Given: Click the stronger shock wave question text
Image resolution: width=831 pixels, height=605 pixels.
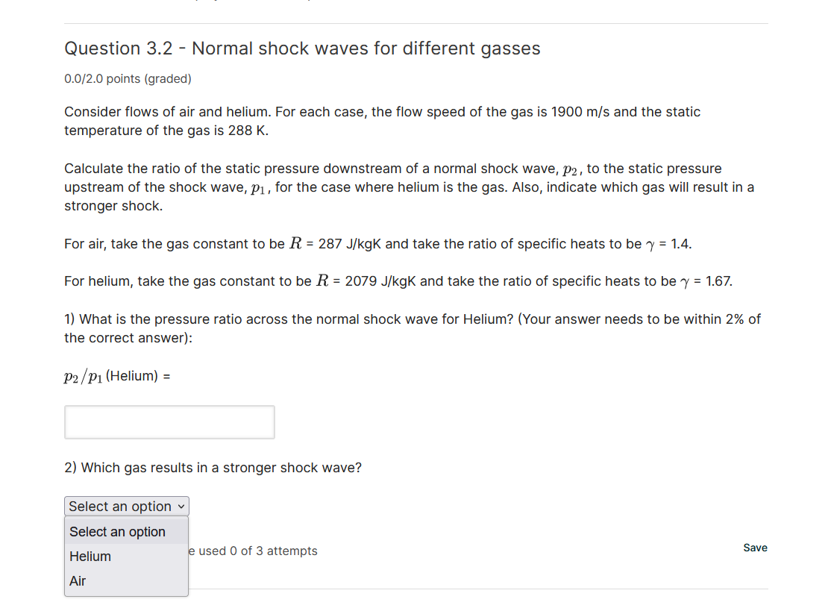Looking at the screenshot, I should pyautogui.click(x=213, y=468).
